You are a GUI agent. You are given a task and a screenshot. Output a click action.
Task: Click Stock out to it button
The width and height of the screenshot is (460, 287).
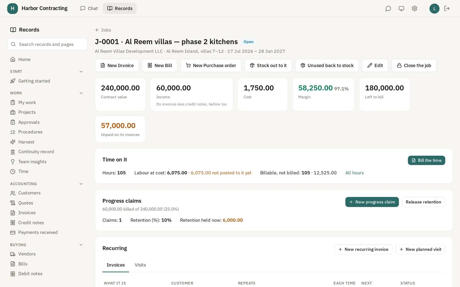(268, 65)
